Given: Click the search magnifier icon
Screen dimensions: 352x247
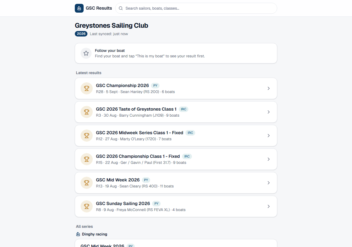Looking at the screenshot, I should [x=121, y=8].
